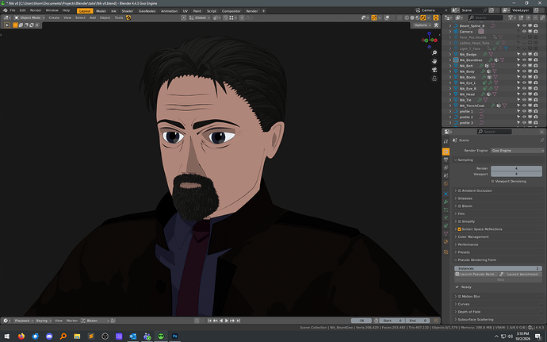Click the pin icon in Scene properties
547x342 pixels.
pyautogui.click(x=541, y=140)
